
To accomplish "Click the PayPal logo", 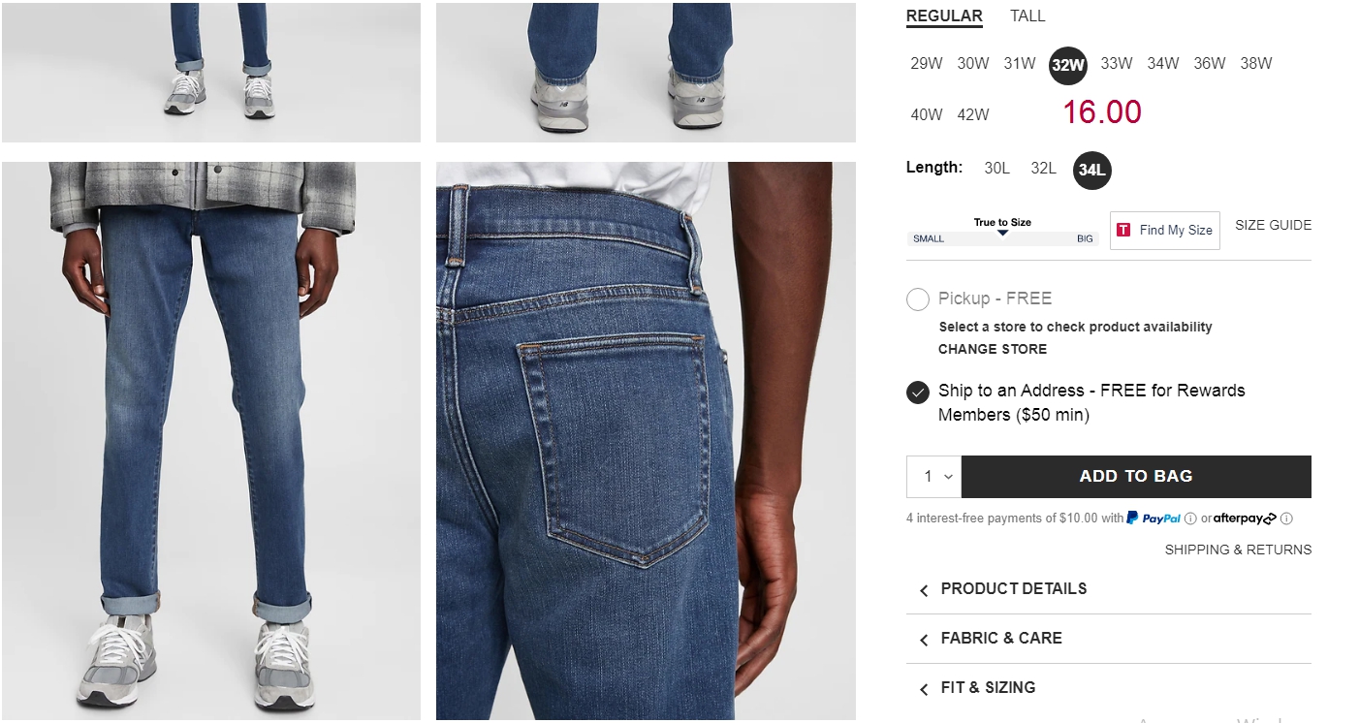I will coord(1154,519).
